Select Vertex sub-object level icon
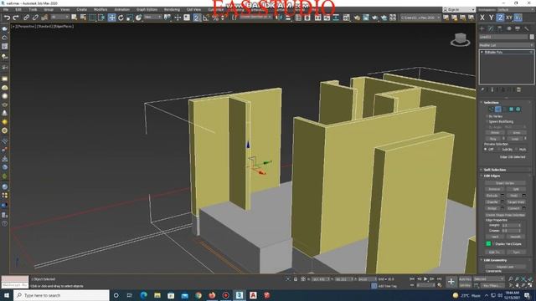The width and height of the screenshot is (536, 301). [491, 110]
